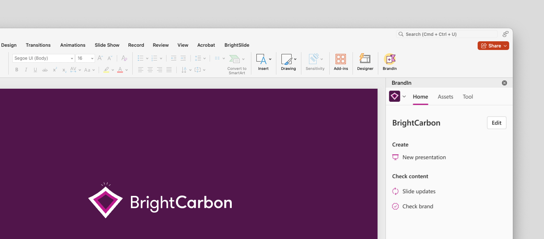
Task: Open the font color dropdown arrow
Action: point(127,70)
